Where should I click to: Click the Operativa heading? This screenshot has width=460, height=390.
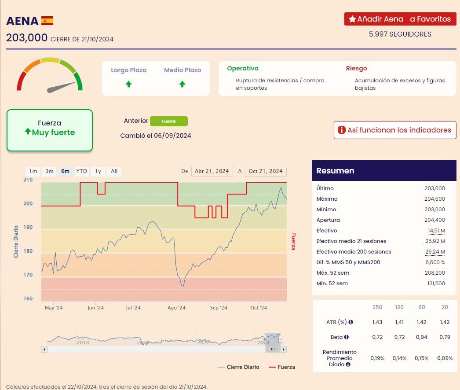click(x=243, y=68)
